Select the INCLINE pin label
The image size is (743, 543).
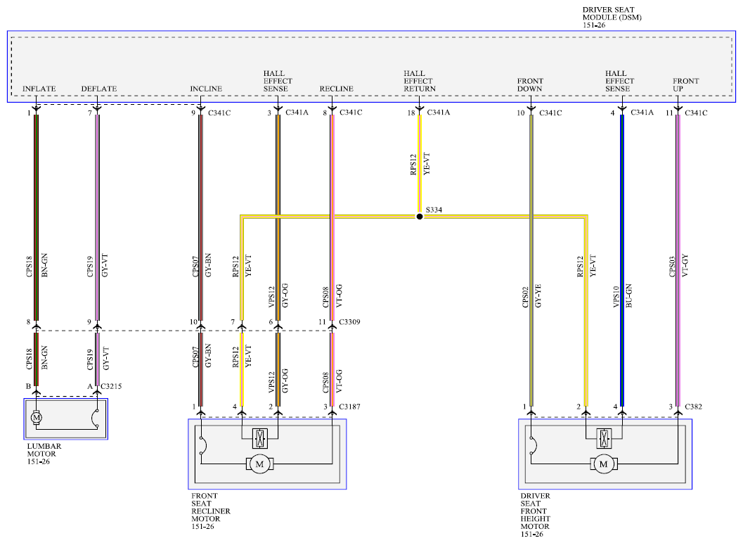tap(206, 89)
